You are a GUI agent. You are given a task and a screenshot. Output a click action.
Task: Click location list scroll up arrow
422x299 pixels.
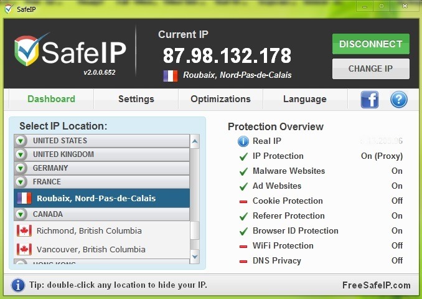point(195,141)
